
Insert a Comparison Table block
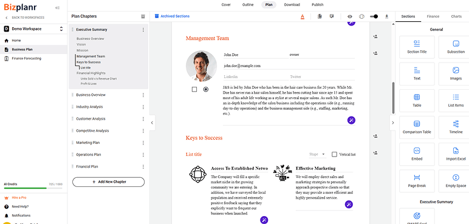pyautogui.click(x=417, y=127)
